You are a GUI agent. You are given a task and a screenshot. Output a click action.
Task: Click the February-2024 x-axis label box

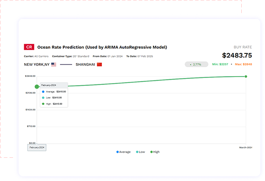37,148
